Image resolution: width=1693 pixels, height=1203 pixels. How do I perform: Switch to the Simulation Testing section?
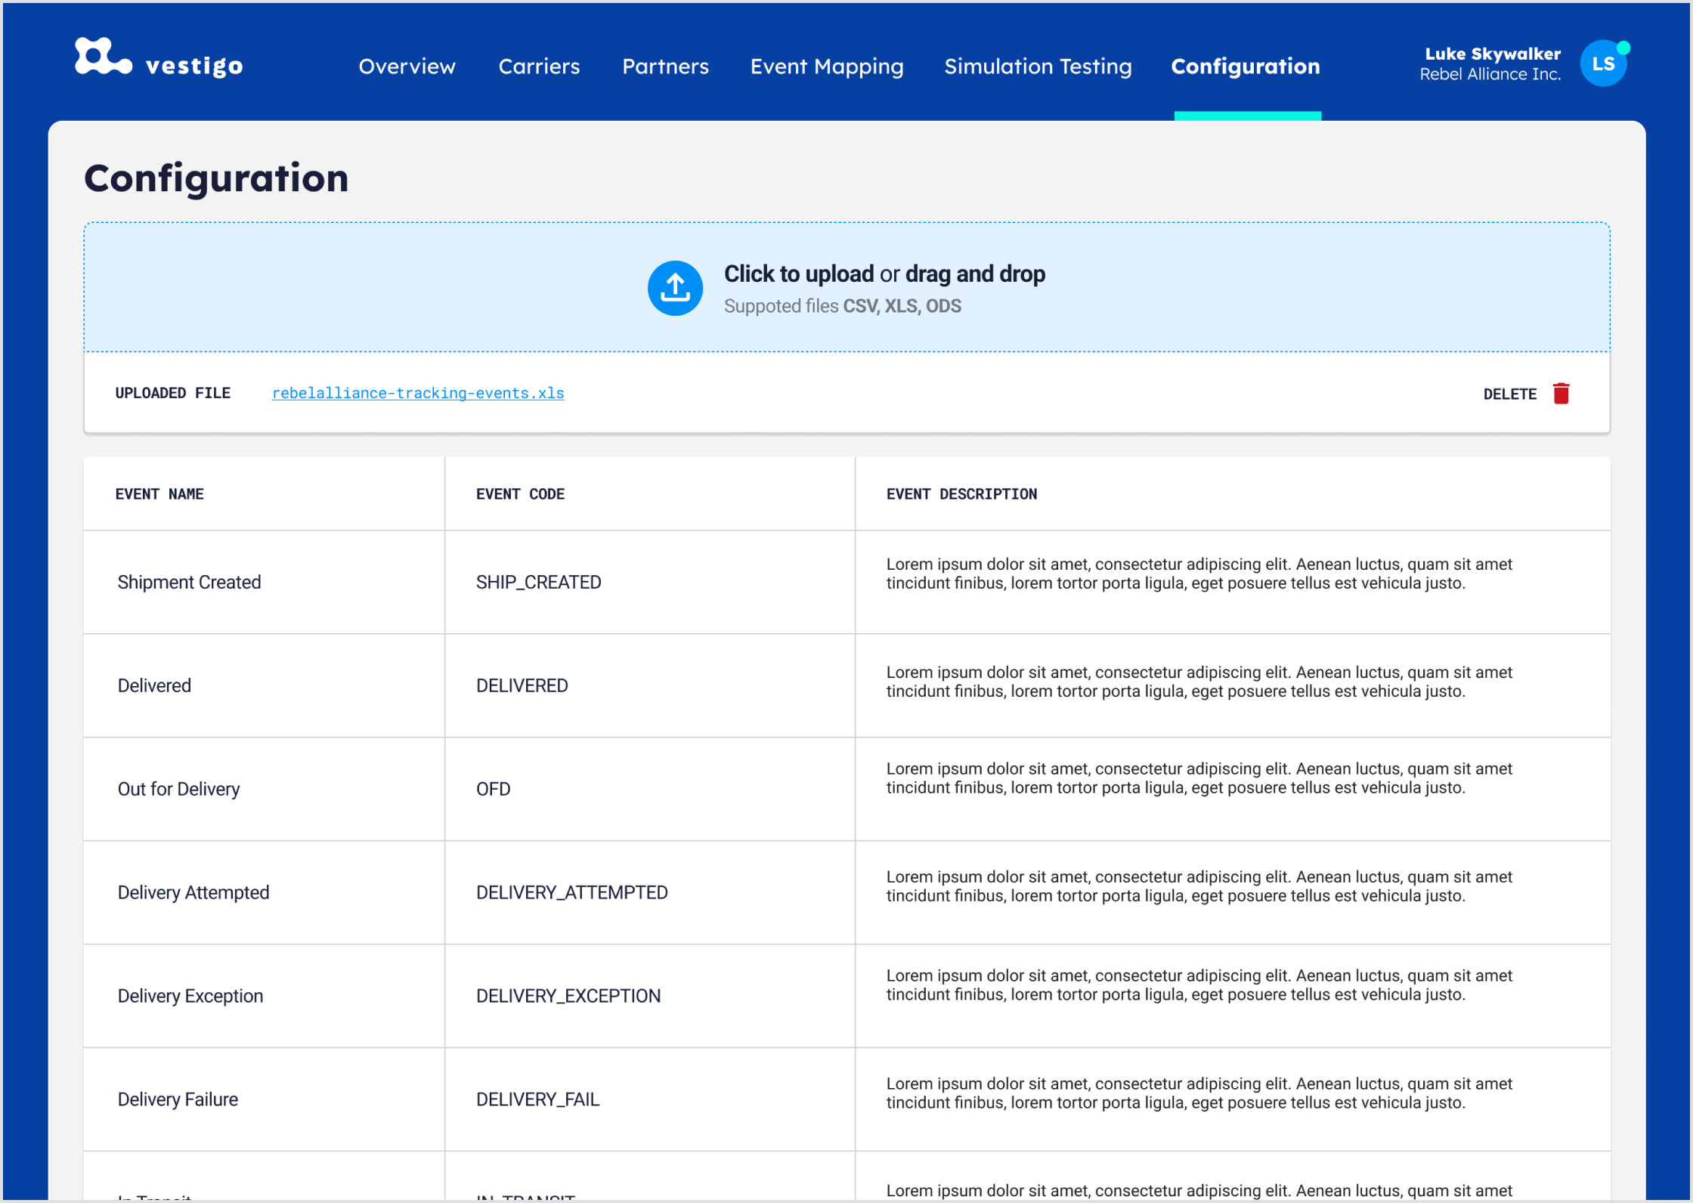pos(1038,66)
